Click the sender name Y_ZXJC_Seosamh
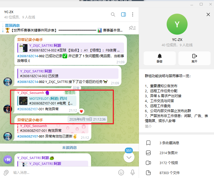214x178 pixels. click(x=31, y=93)
